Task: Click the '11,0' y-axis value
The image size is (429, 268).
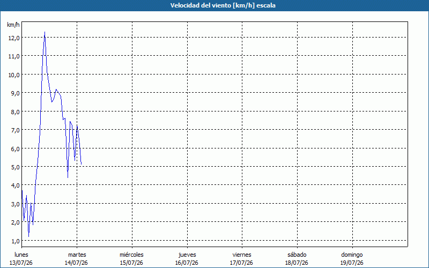Action: click(14, 56)
